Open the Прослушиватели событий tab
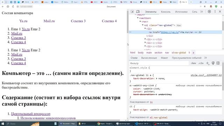 point(187,58)
